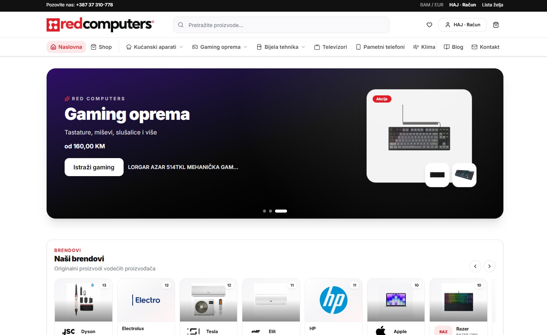Open the Apple MacBook brand image
Viewport: 547px width, 335px height.
[x=396, y=300]
